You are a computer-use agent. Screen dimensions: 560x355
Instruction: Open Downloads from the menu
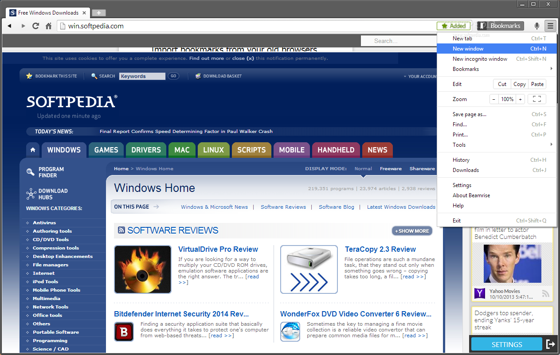coord(497,170)
